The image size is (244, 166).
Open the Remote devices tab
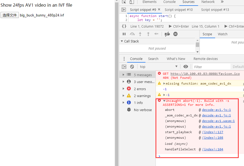(206, 59)
